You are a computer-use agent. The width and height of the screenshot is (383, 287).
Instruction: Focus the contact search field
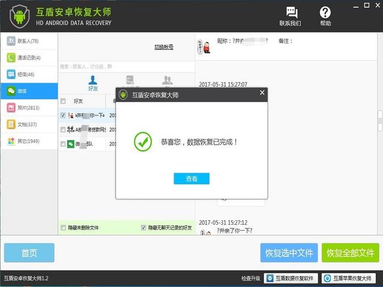pyautogui.click(x=126, y=66)
